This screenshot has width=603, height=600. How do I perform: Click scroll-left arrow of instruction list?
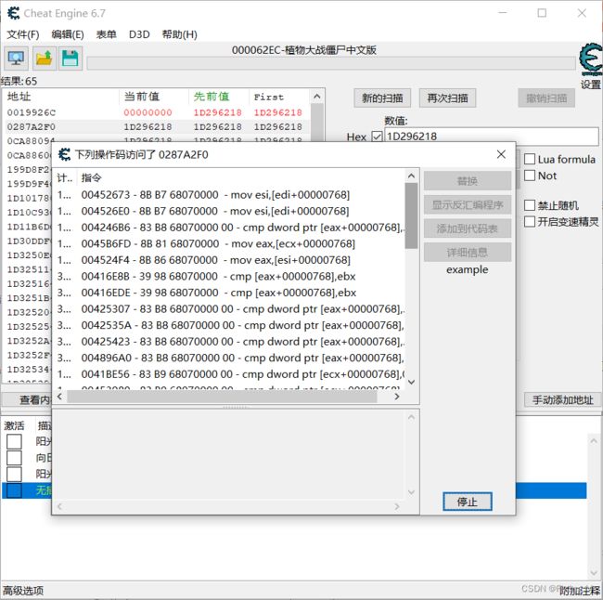[x=59, y=397]
